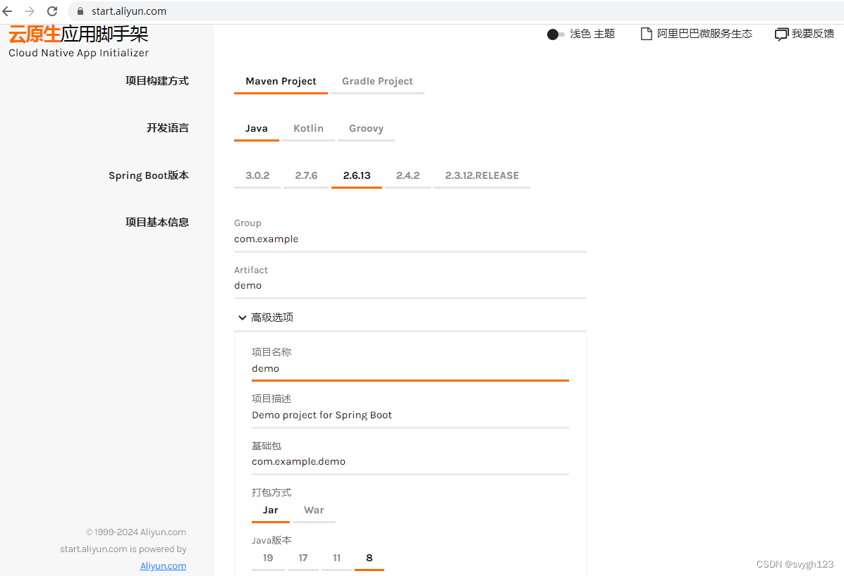844x576 pixels.
Task: Toggle the light theme switch
Action: [x=556, y=35]
